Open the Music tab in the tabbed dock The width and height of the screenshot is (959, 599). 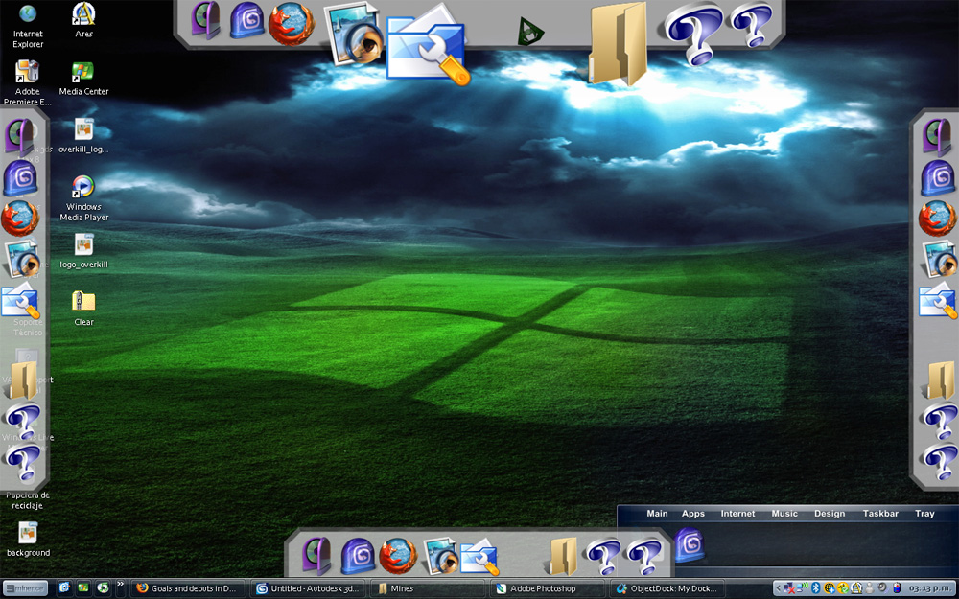[784, 514]
